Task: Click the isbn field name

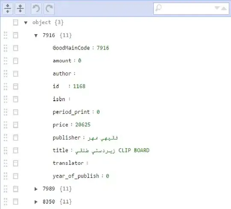Action: (x=59, y=99)
